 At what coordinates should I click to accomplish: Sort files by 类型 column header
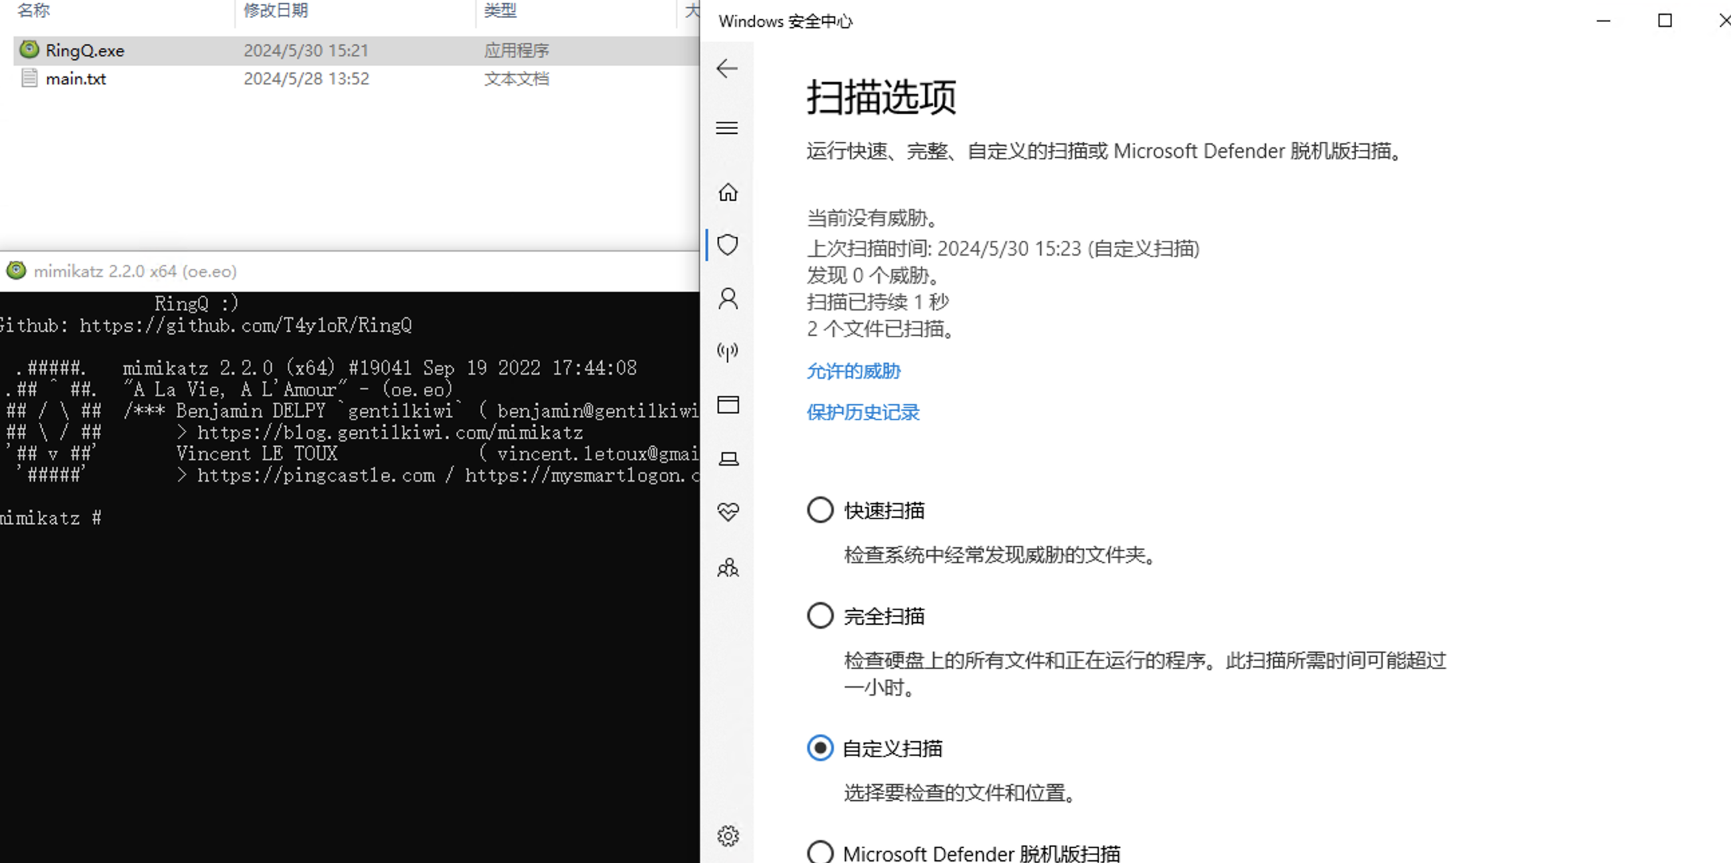[500, 10]
